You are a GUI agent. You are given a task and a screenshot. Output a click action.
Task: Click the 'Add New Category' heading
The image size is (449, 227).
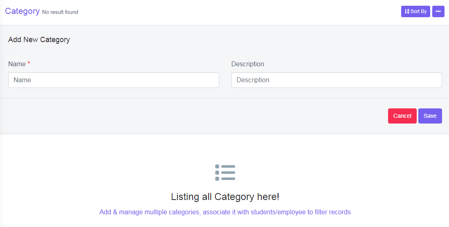(39, 40)
